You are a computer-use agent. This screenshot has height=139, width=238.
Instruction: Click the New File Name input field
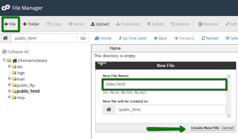coord(164,84)
